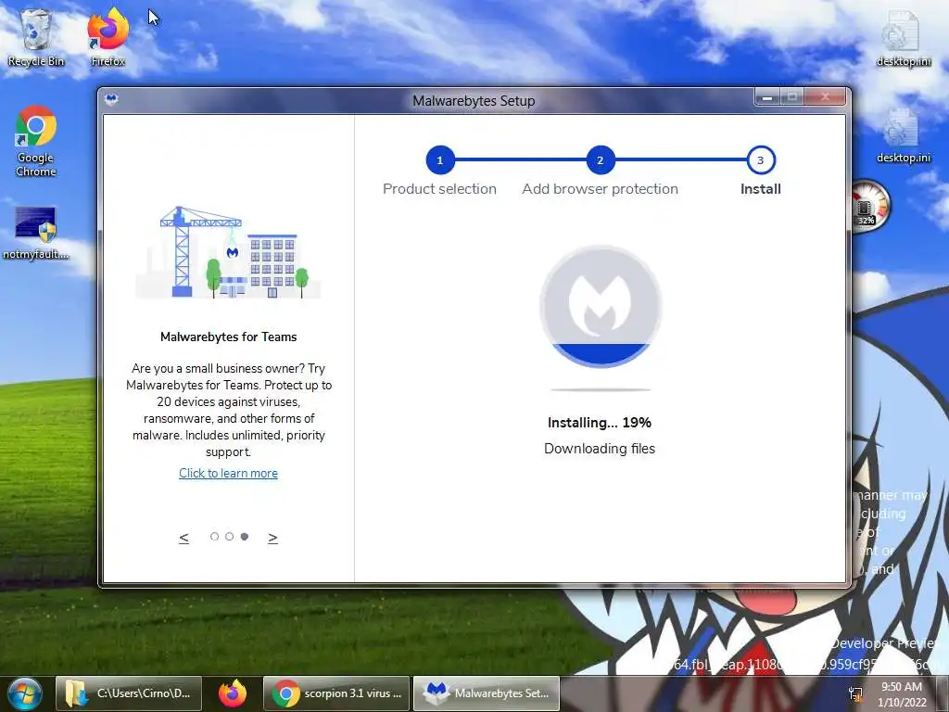
Task: Close the Malwarebytes Setup window
Action: pos(824,97)
